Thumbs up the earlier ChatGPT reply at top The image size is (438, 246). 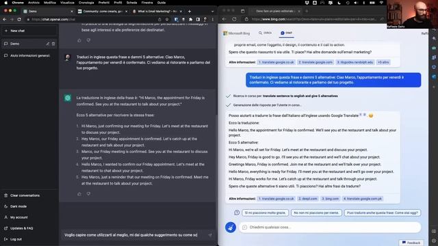[x=79, y=40]
